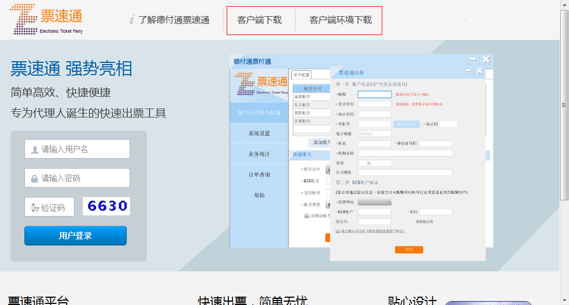The image size is (569, 305).
Task: Select 系统设置 in the promo screenshot sidebar
Action: (x=259, y=134)
